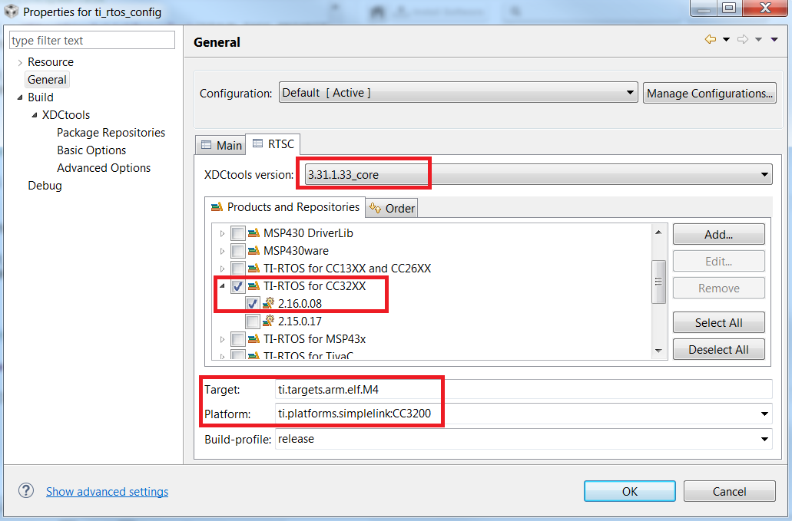Collapse the TI-RTOS for CC32XX node
The height and width of the screenshot is (521, 792).
[222, 286]
